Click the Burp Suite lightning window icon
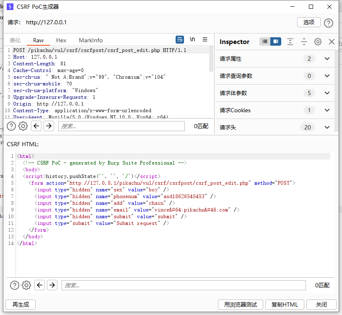The width and height of the screenshot is (342, 315). tap(10, 7)
